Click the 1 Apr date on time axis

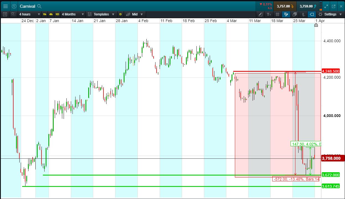coord(320,21)
